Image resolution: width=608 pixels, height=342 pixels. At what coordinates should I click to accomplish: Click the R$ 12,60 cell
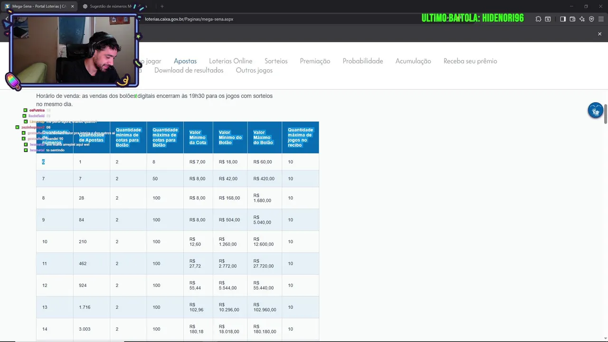pos(198,242)
